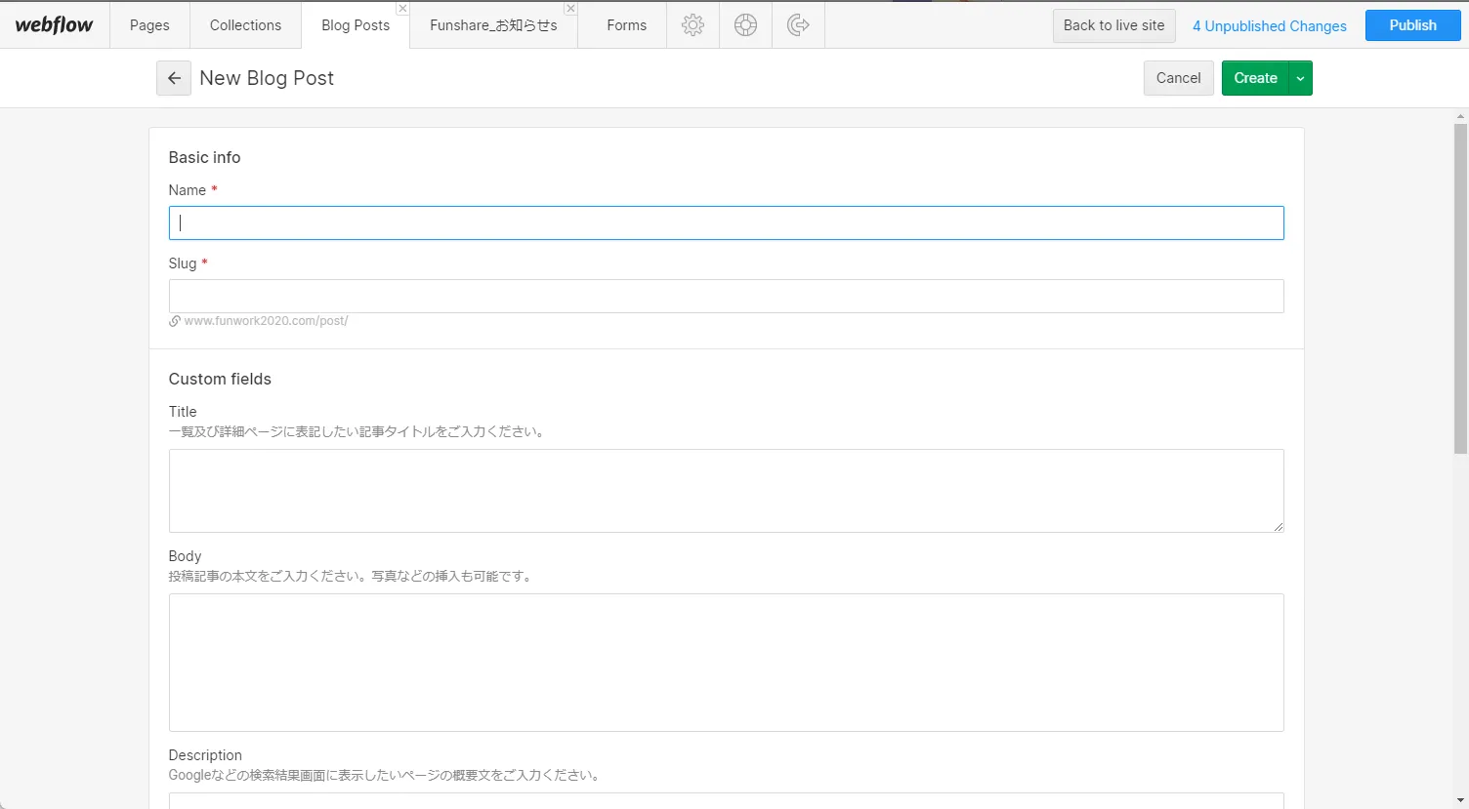
Task: Publish the site
Action: (x=1412, y=25)
